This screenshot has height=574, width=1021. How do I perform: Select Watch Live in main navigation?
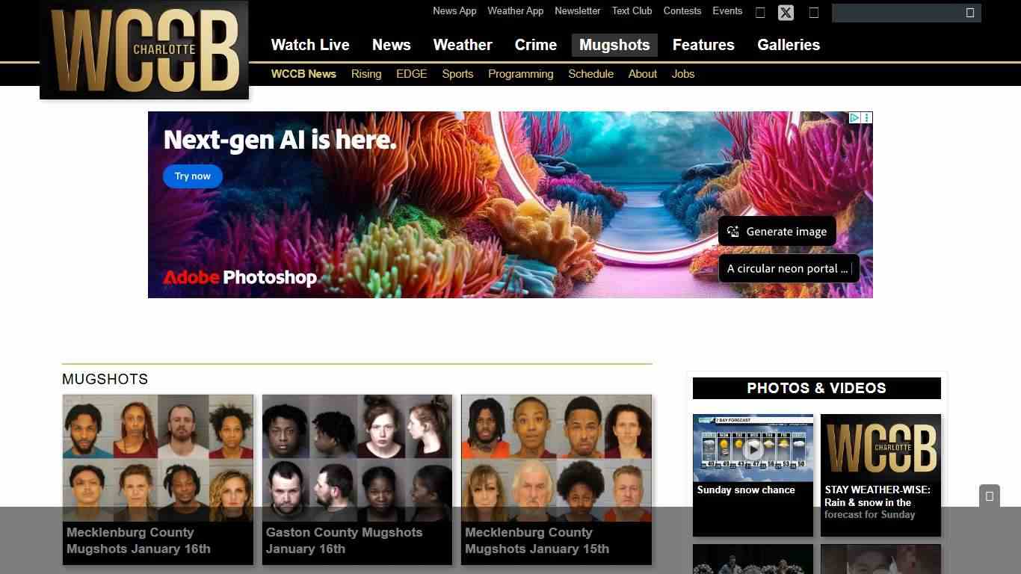coord(310,45)
